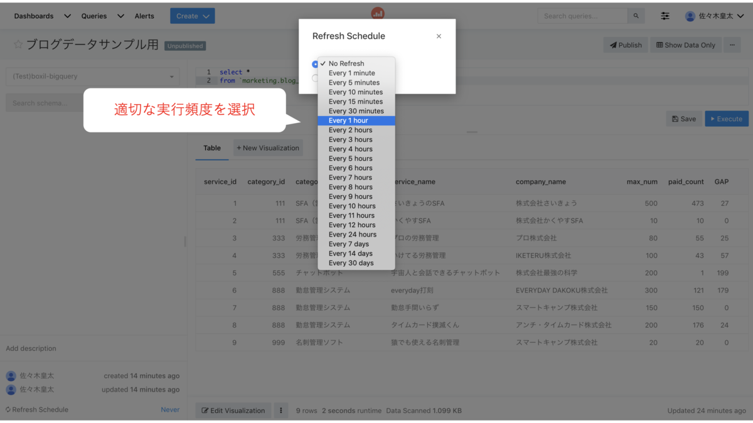Choose Every 8 hours option

click(x=356, y=187)
